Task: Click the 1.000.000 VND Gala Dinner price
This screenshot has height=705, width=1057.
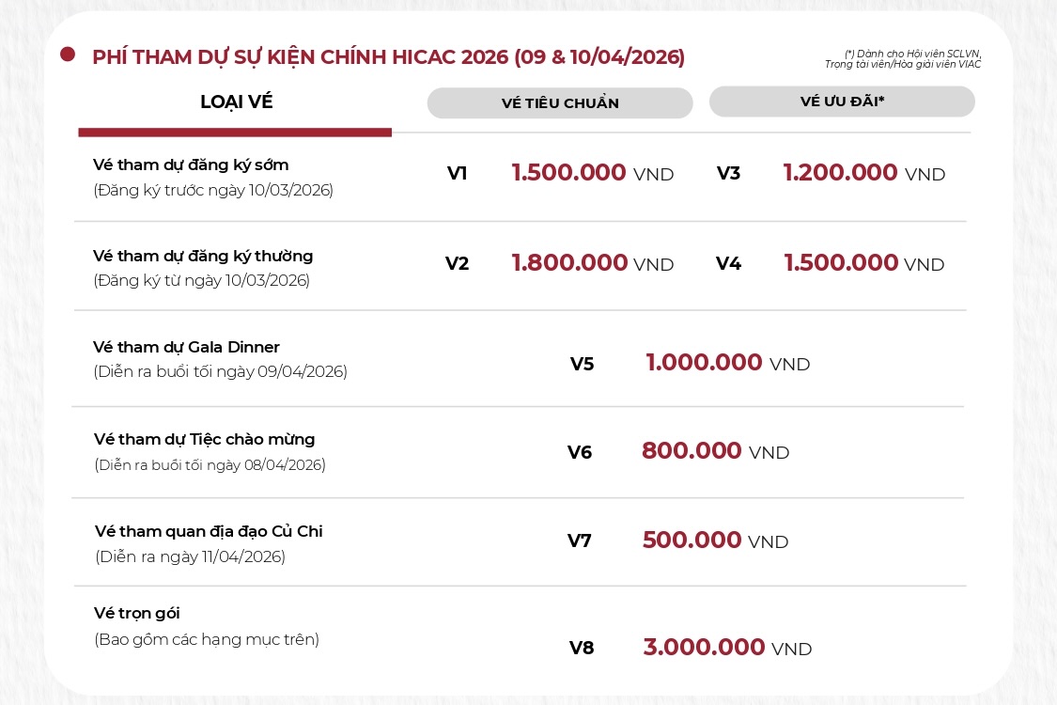Action: (x=727, y=363)
